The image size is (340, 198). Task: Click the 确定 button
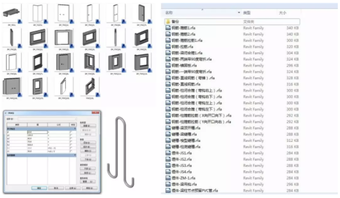pos(39,188)
